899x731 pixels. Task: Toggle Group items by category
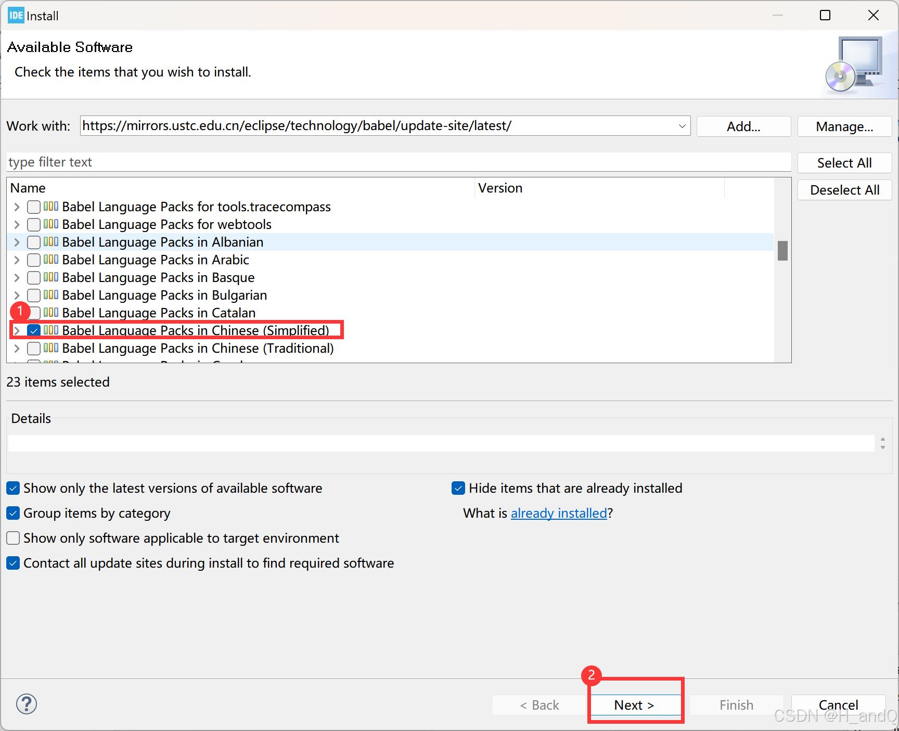(13, 513)
